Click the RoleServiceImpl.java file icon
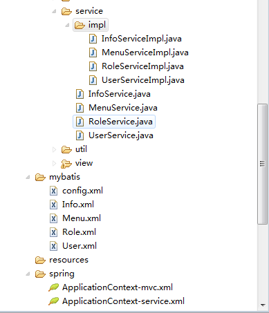Viewport: 269px width, 313px height. [x=93, y=66]
